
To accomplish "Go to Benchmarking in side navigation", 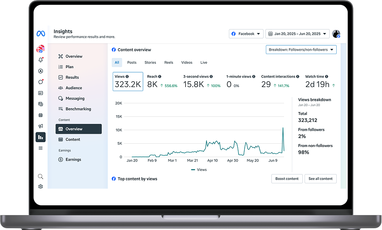I will [78, 109].
